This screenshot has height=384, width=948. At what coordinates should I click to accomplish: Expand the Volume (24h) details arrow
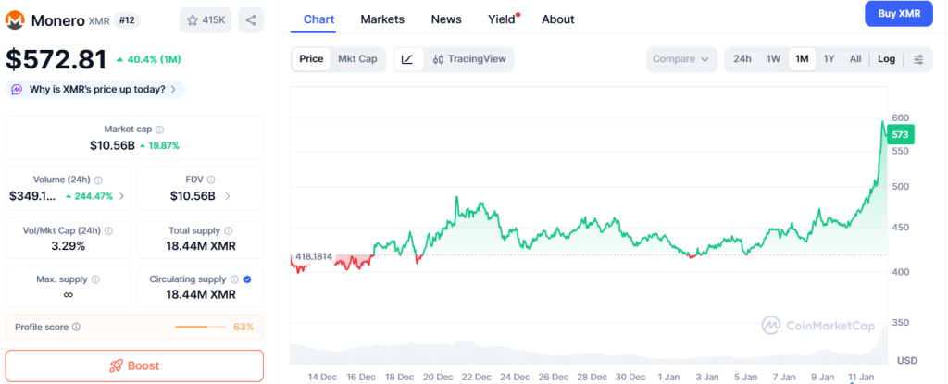point(122,196)
